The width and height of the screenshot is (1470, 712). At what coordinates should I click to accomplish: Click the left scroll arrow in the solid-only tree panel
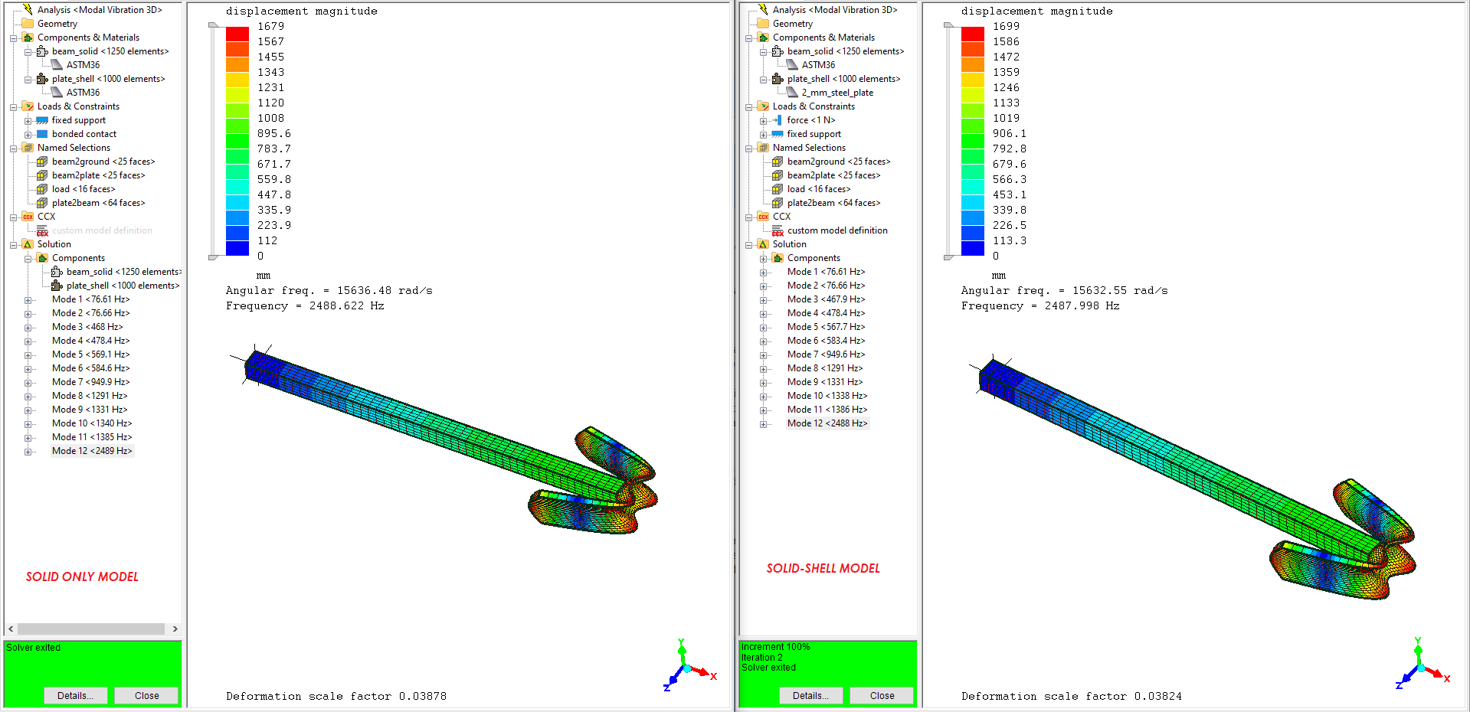11,629
